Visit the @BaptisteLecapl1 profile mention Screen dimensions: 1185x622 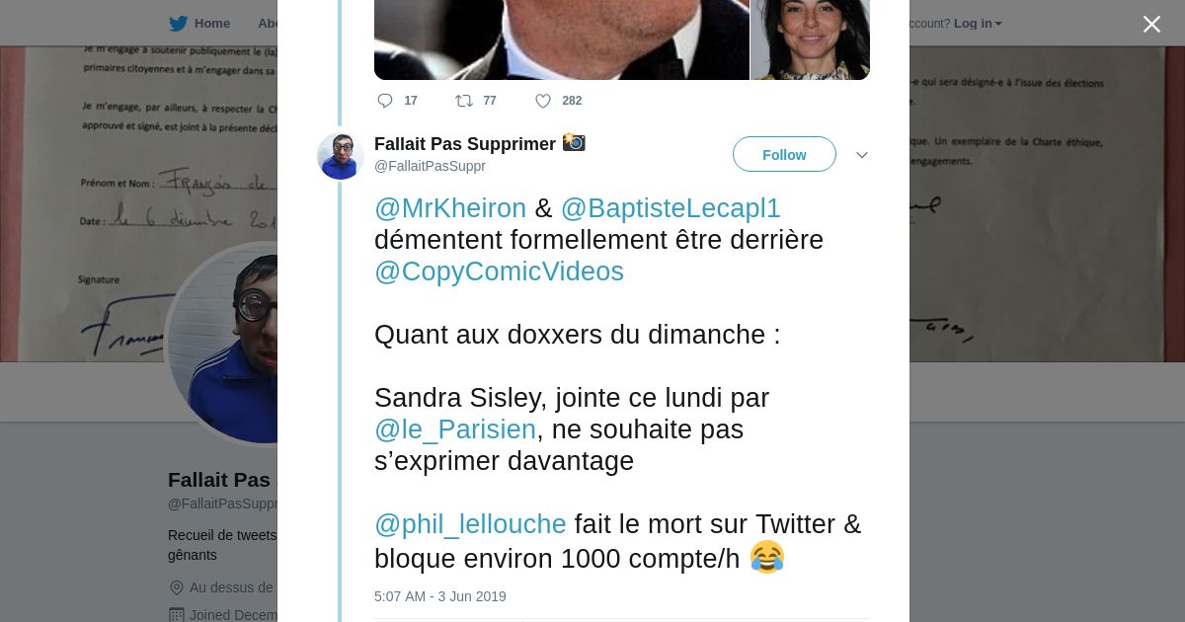671,208
